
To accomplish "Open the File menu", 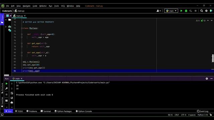I will point(7,6).
